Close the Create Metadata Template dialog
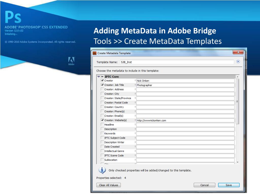The width and height of the screenshot is (260, 195). [x=238, y=52]
